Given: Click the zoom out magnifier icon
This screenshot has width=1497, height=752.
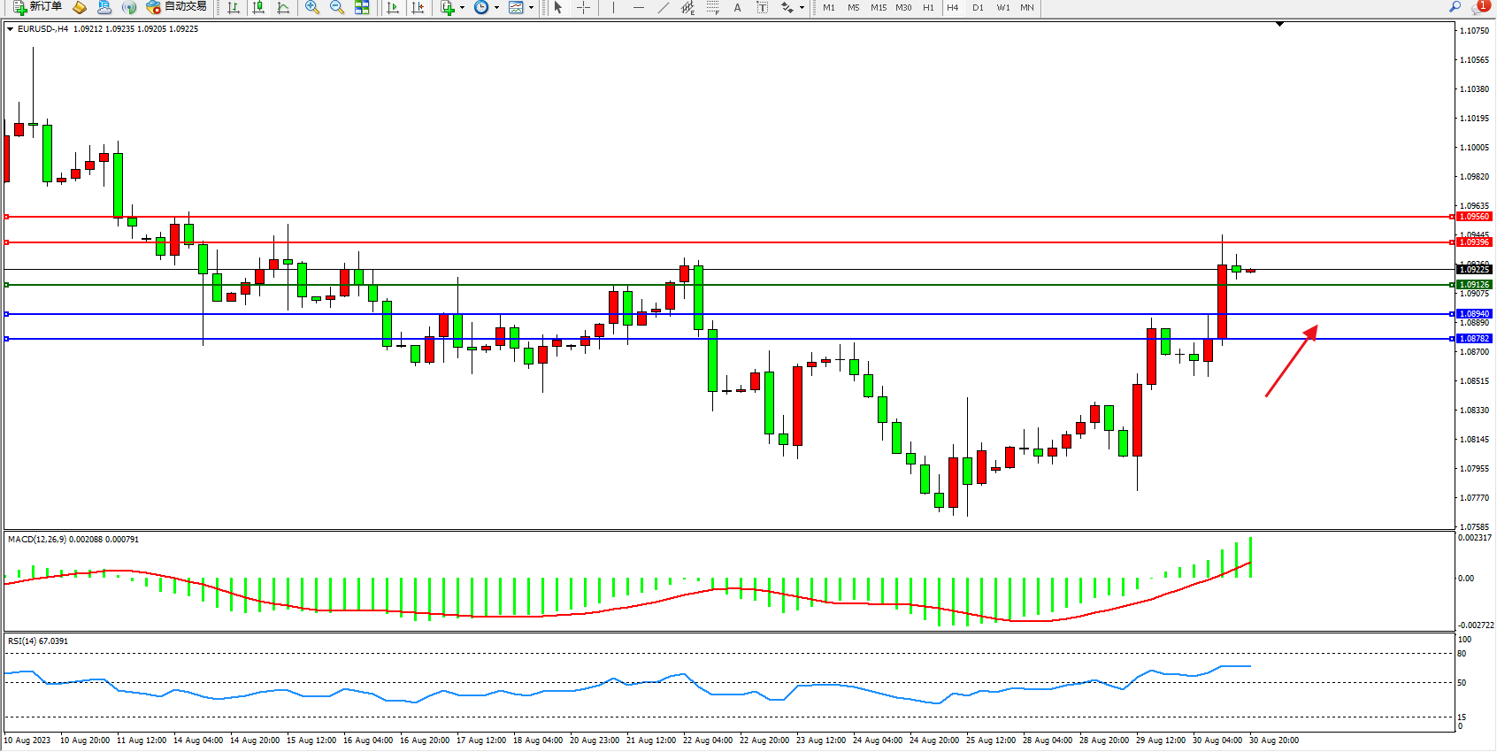Looking at the screenshot, I should pos(336,8).
